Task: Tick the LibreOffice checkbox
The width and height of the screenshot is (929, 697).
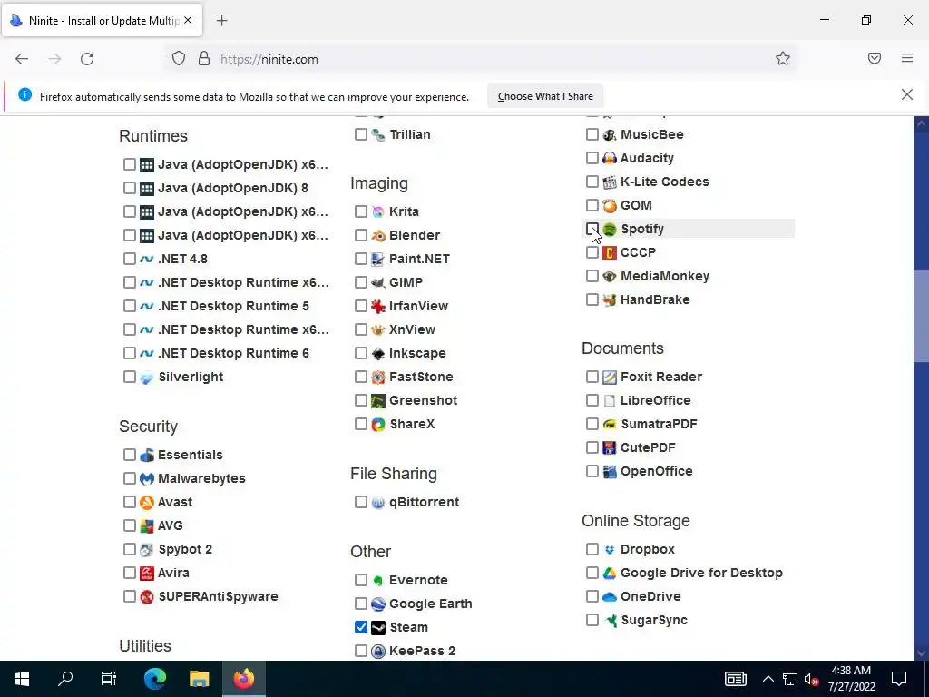Action: point(592,400)
